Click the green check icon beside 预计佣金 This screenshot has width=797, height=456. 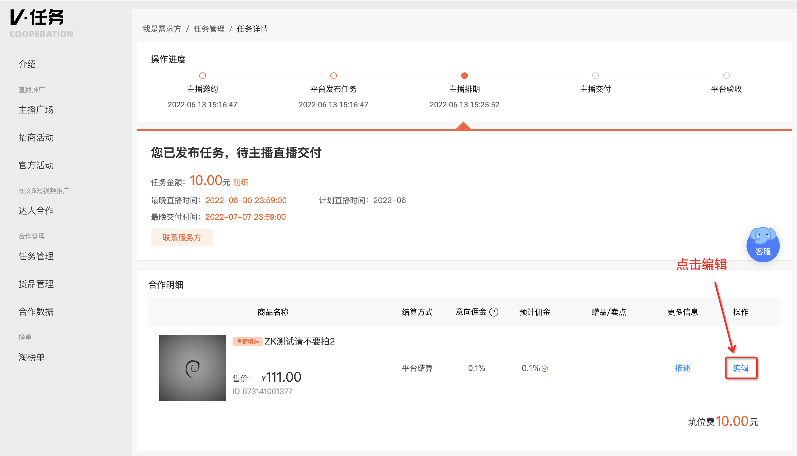[545, 369]
